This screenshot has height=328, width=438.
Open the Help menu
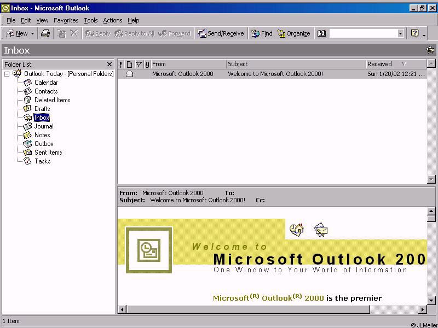coord(133,20)
